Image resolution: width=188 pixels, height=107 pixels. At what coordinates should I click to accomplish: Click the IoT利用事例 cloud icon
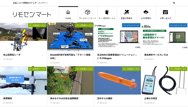click(x=146, y=12)
